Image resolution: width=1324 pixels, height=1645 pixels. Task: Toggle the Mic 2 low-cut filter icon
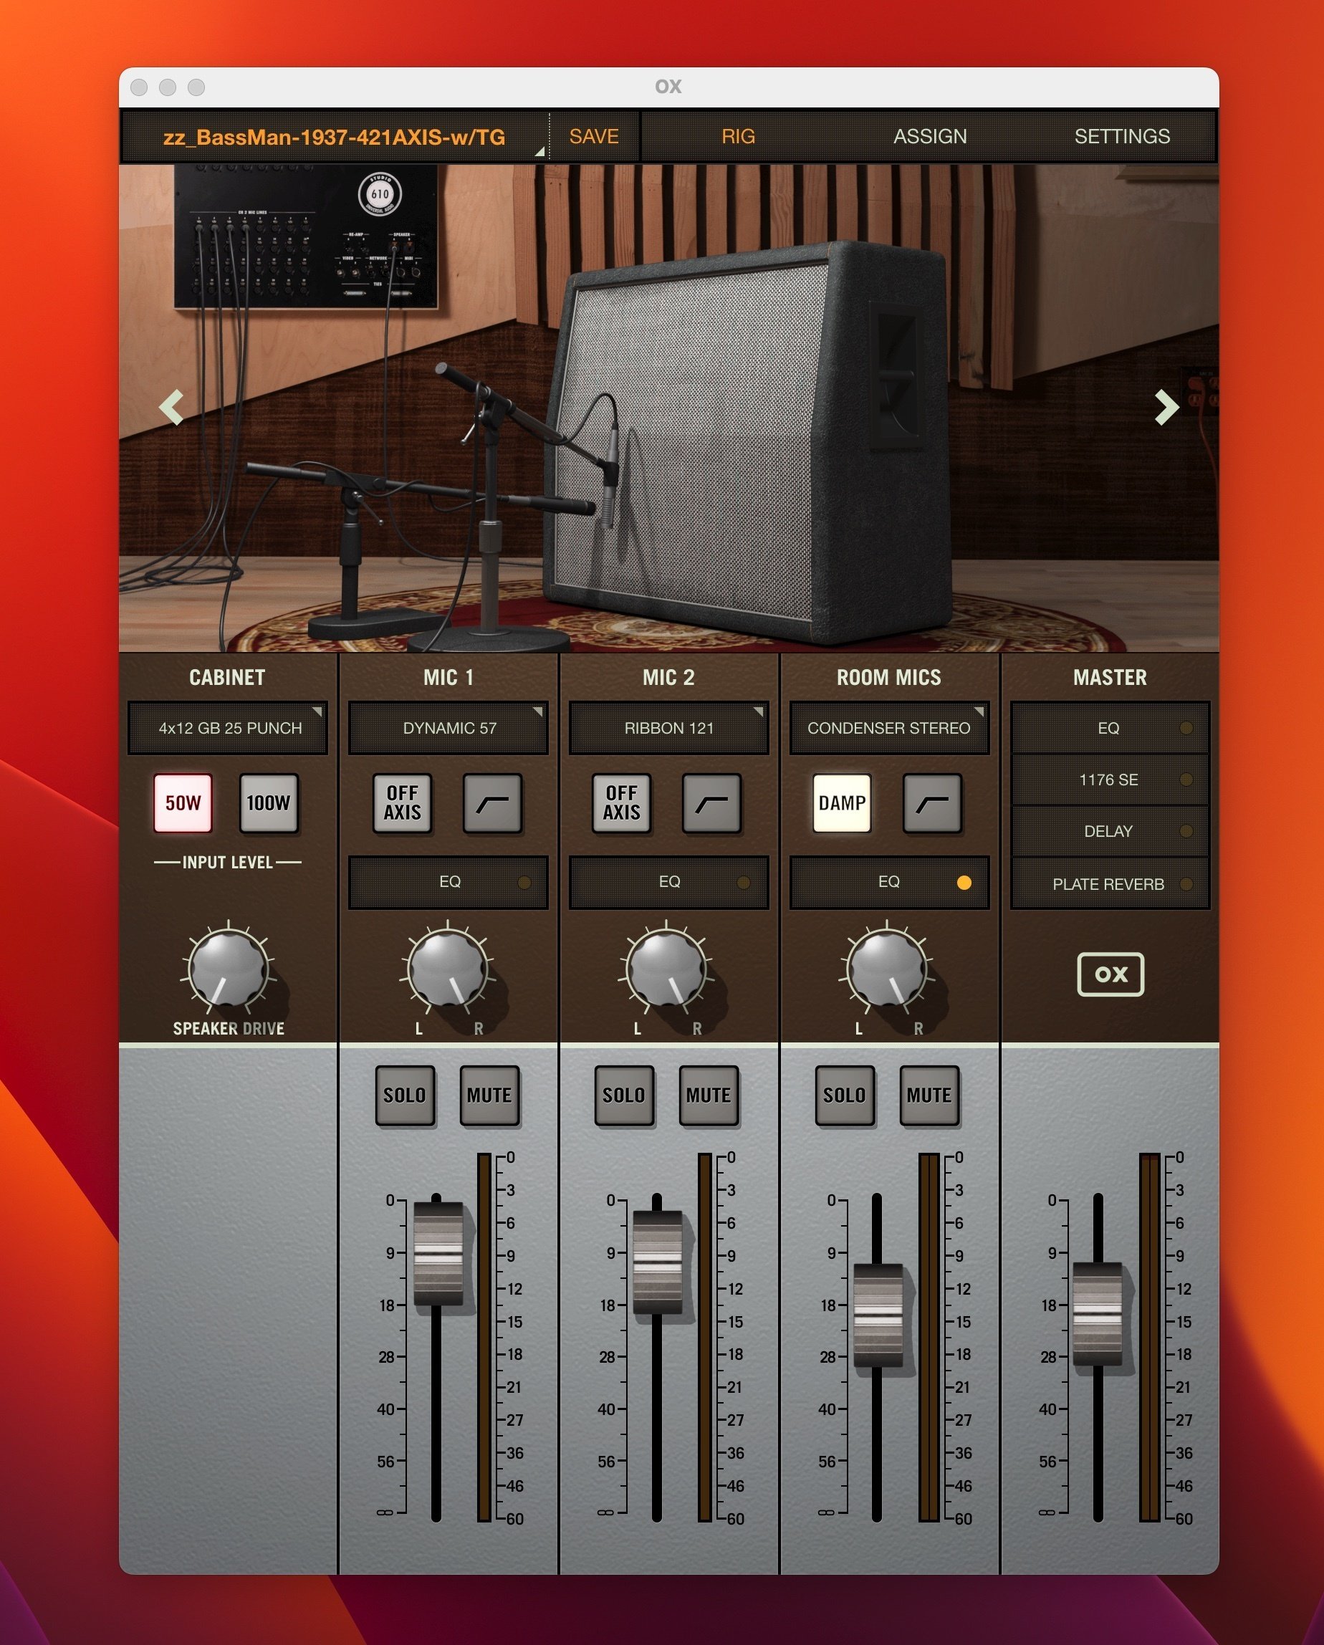711,802
